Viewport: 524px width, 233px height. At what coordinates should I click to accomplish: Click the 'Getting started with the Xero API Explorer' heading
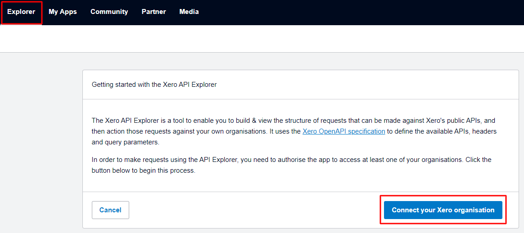point(154,85)
